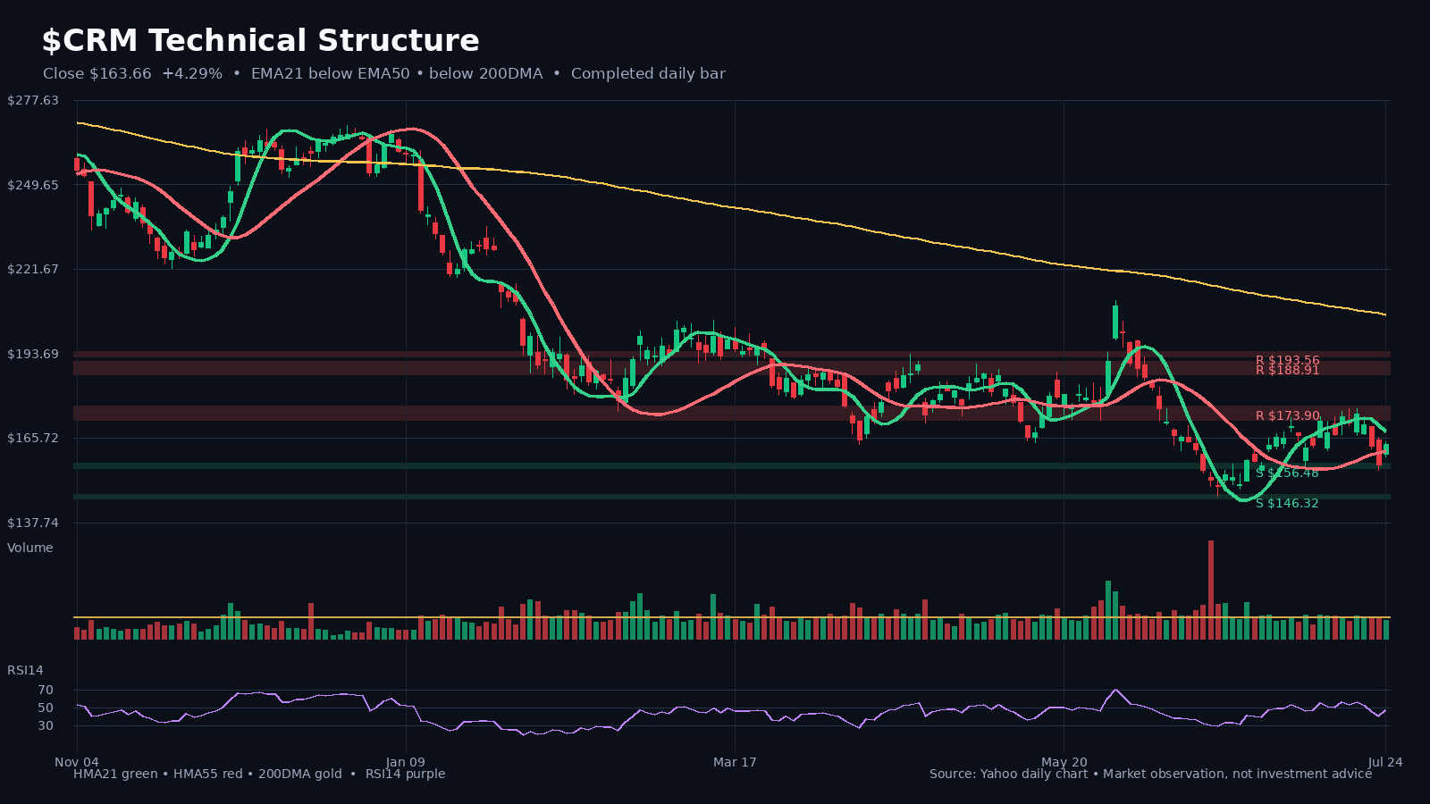Viewport: 1430px width, 804px height.
Task: Click the +4.29% change value
Action: click(192, 74)
